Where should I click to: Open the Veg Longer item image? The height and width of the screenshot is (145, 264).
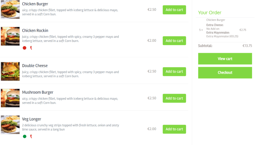[10, 125]
